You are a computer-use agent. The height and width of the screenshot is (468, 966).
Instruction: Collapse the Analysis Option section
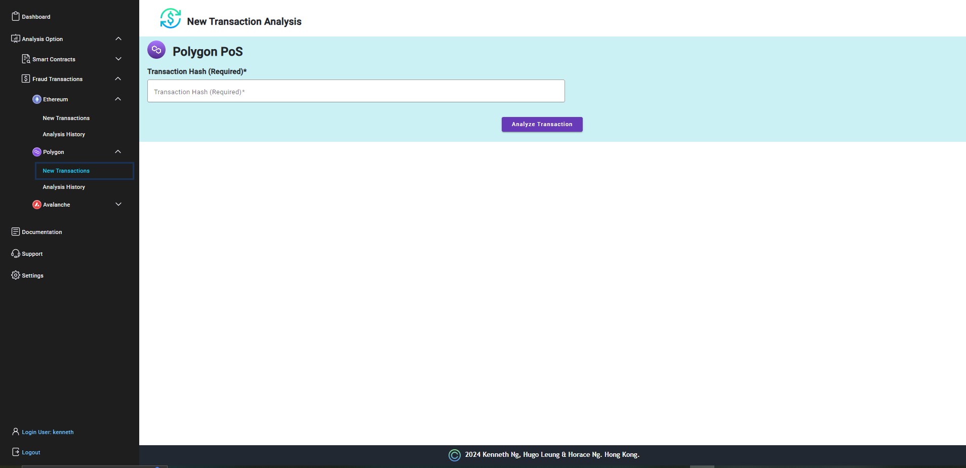point(118,38)
